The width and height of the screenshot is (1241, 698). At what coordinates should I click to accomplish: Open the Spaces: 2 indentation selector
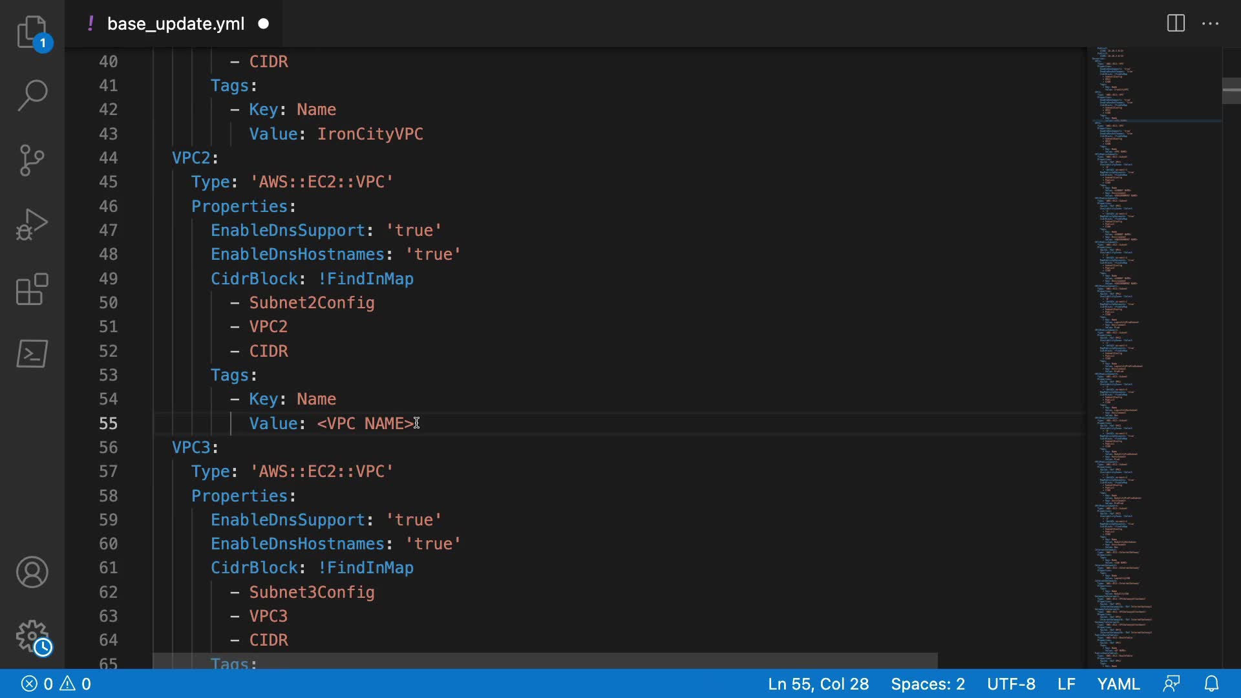(x=928, y=684)
